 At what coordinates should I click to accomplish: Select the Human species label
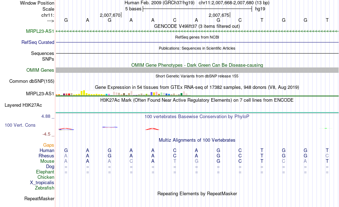click(x=47, y=150)
